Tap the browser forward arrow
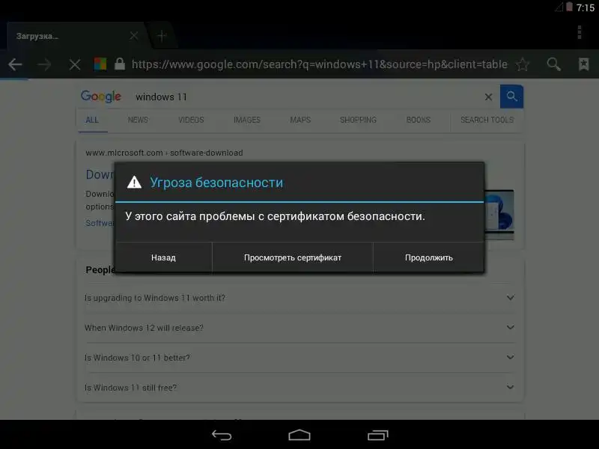The height and width of the screenshot is (449, 599). click(x=44, y=64)
